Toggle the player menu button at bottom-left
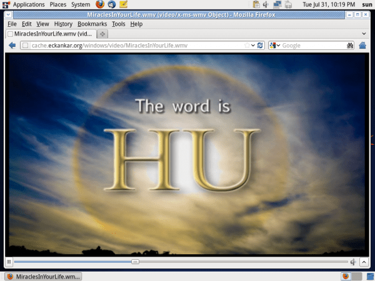Image resolution: width=375 pixels, height=281 pixels. pyautogui.click(x=9, y=262)
